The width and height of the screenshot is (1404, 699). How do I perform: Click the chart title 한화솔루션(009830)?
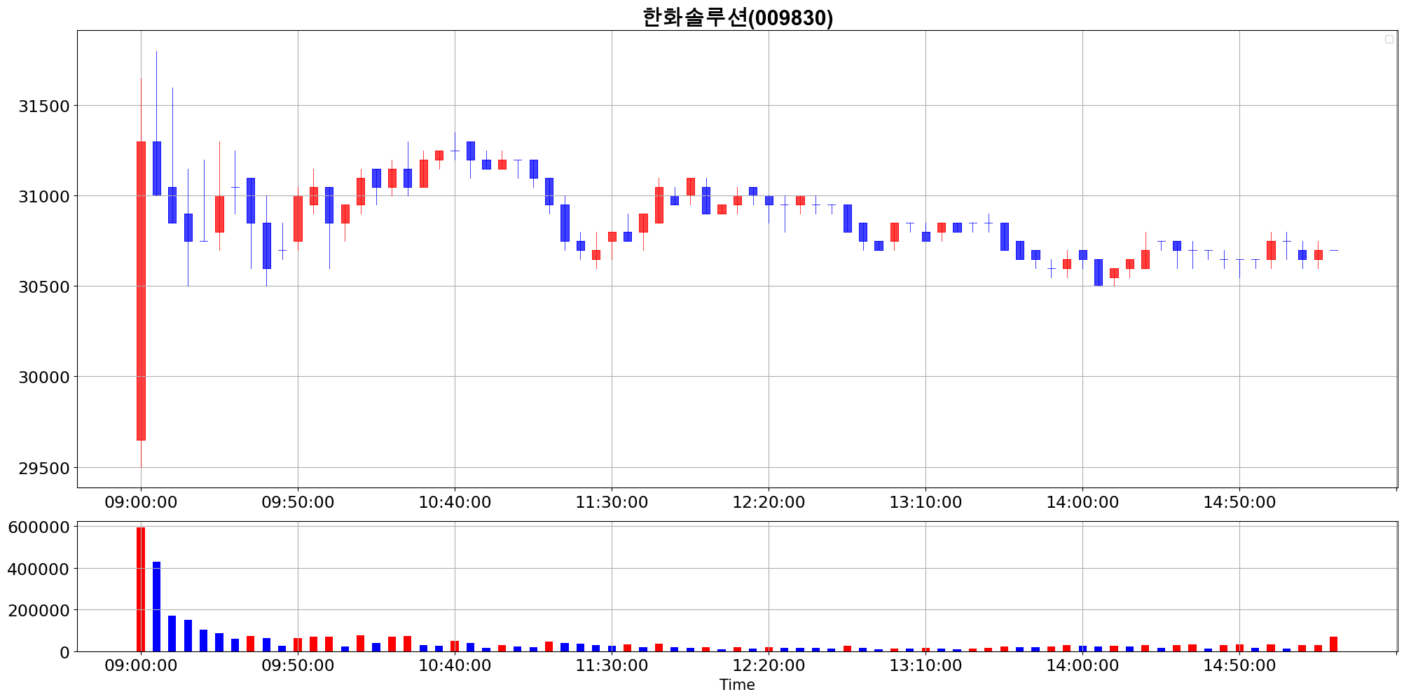738,17
